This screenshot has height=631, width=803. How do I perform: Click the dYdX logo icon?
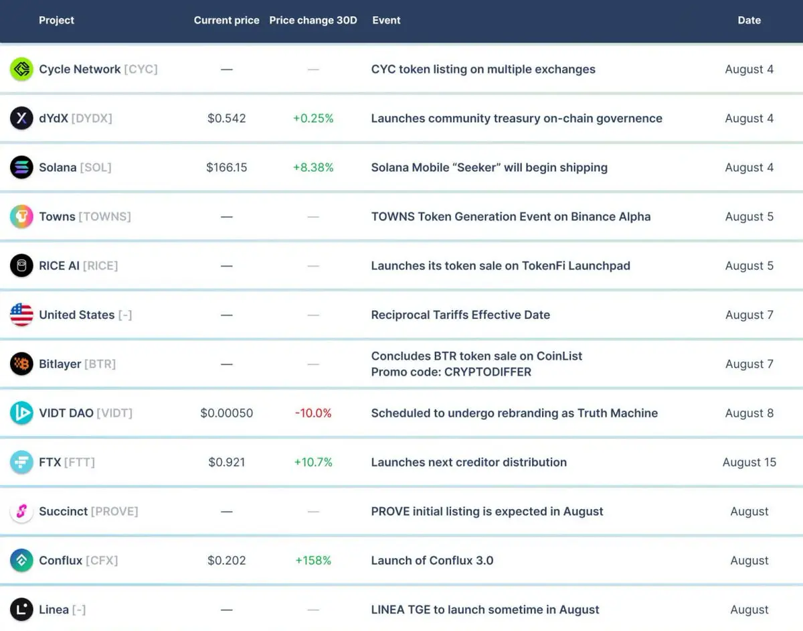pos(21,119)
